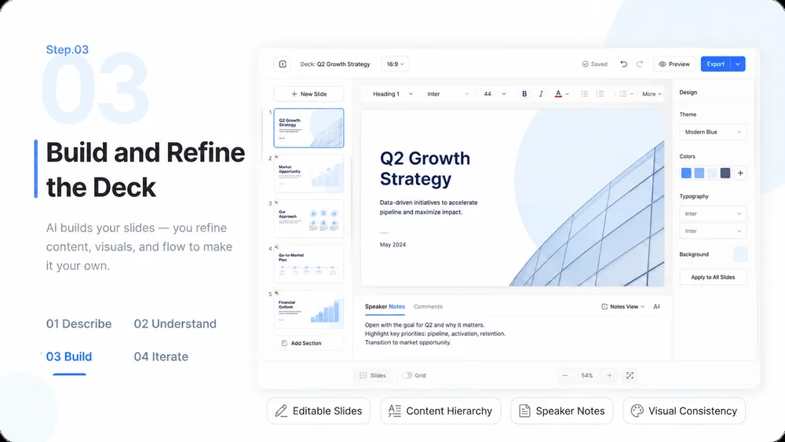Image resolution: width=785 pixels, height=442 pixels.
Task: Open the second Inter typography dropdown
Action: click(713, 231)
